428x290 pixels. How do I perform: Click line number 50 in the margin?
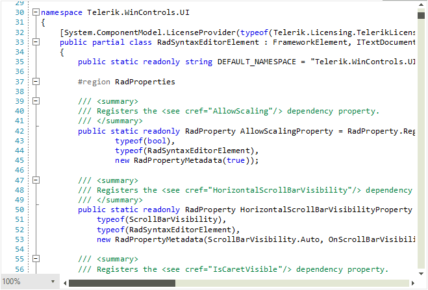tap(19, 210)
